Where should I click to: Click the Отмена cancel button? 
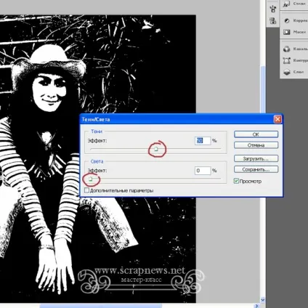coord(256,145)
